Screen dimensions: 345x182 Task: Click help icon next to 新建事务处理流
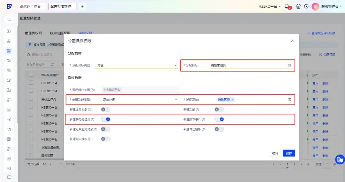coord(93,119)
